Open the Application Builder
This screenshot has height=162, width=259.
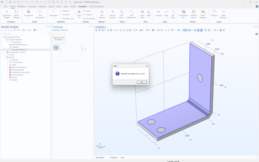7,14
